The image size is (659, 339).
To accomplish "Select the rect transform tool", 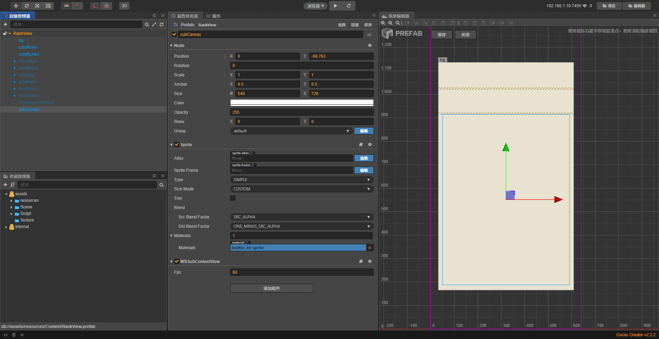I will [x=48, y=6].
